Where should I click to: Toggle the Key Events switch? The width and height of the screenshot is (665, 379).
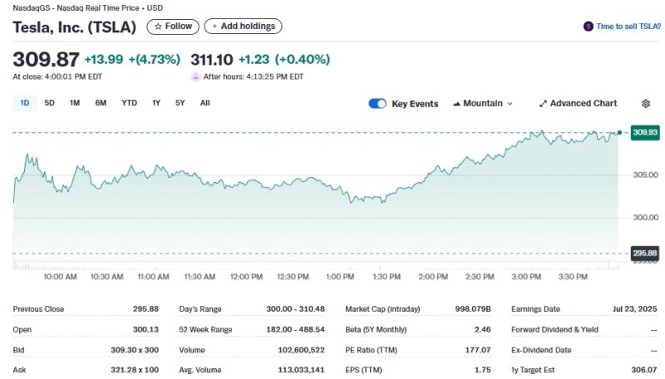coord(377,104)
